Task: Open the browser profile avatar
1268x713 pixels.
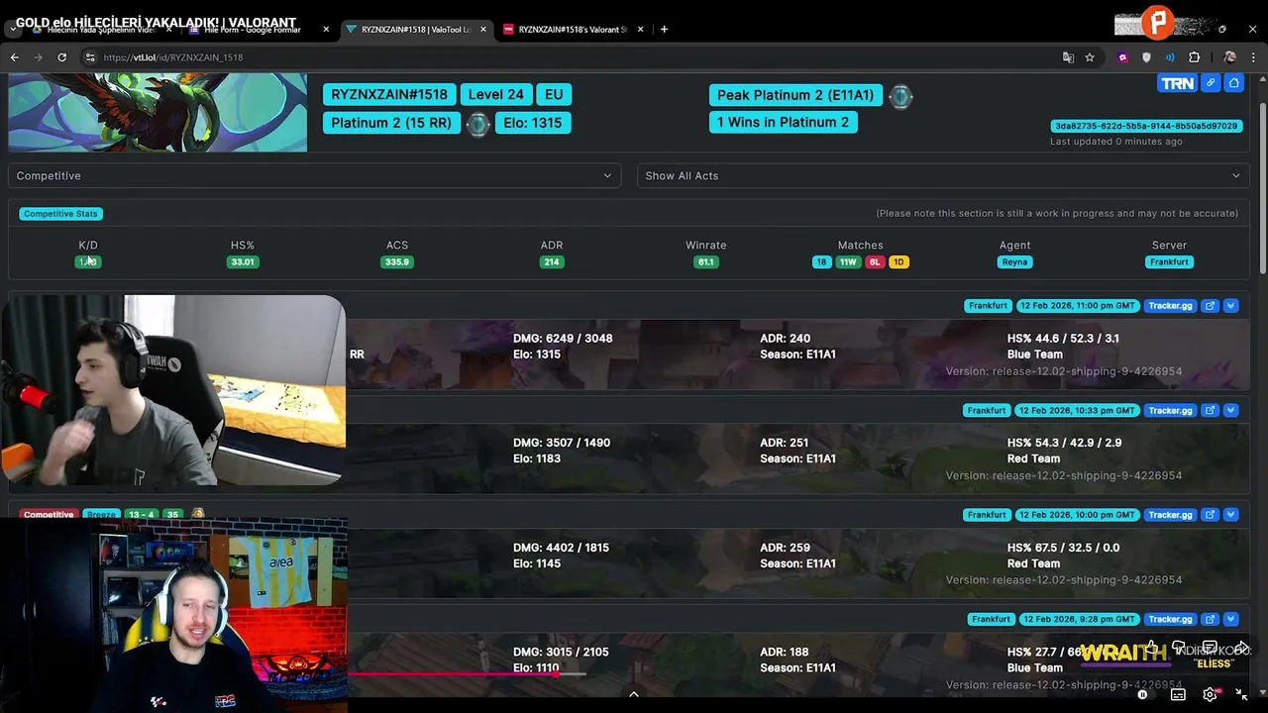Action: tap(1229, 57)
